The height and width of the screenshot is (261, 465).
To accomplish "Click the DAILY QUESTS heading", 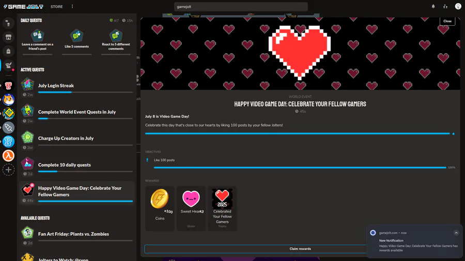I will pyautogui.click(x=31, y=21).
